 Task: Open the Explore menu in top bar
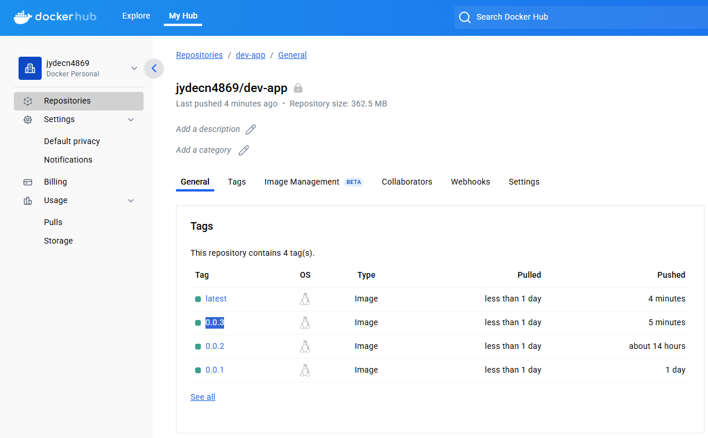136,16
